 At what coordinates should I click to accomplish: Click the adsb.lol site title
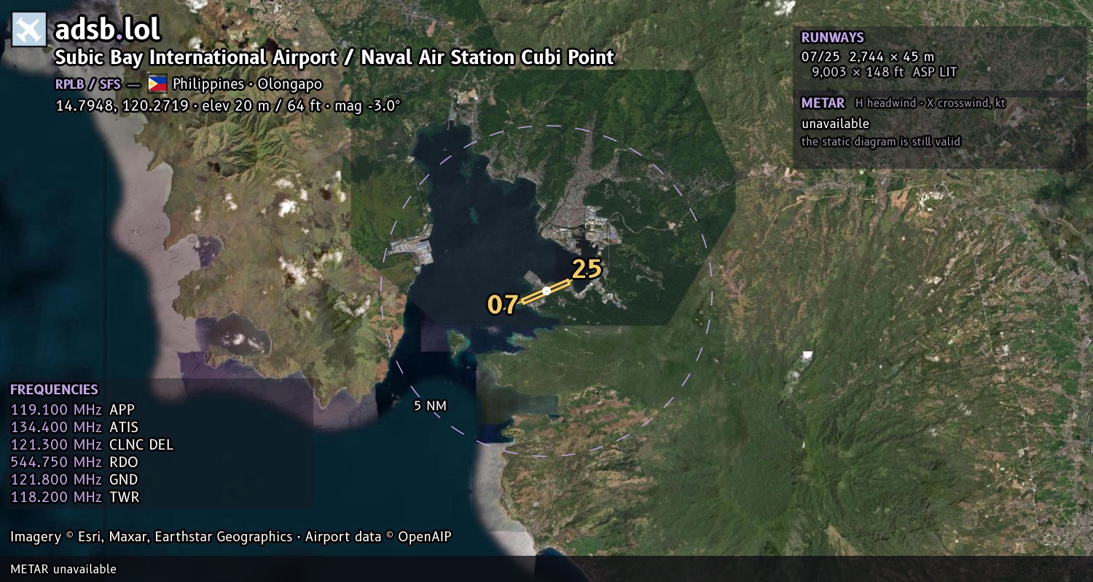point(107,30)
